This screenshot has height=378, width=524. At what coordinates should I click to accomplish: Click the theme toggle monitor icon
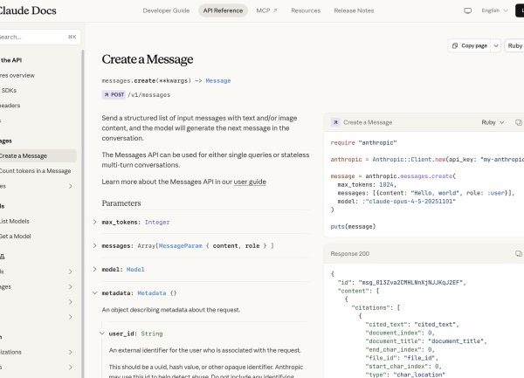click(467, 10)
